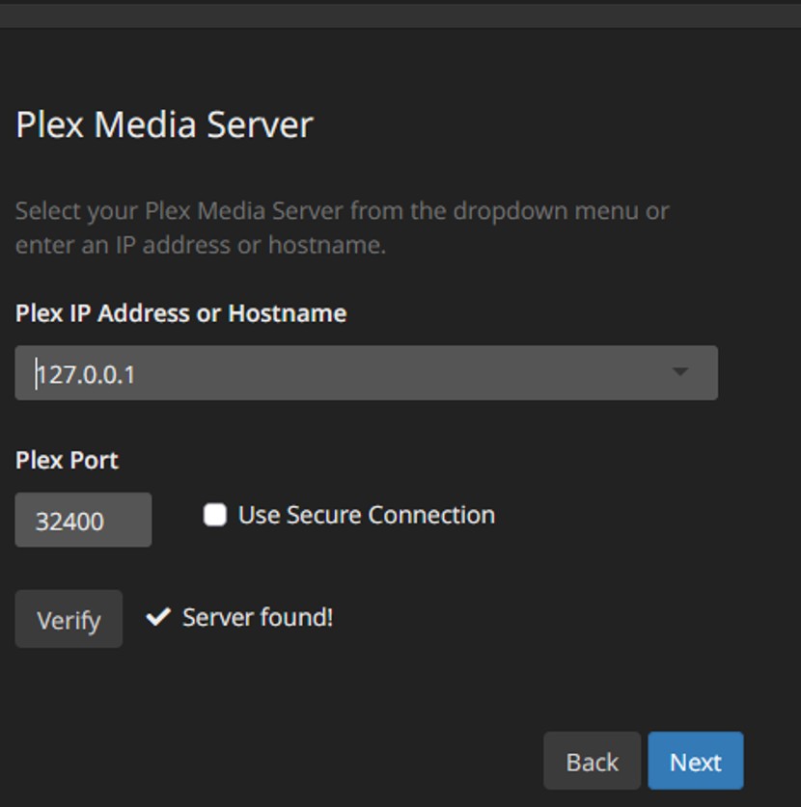Click the "Plex Media Server" heading
Viewport: 801px width, 807px height.
(164, 124)
